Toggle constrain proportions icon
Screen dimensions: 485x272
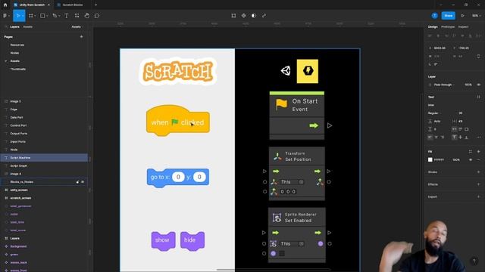pos(478,57)
